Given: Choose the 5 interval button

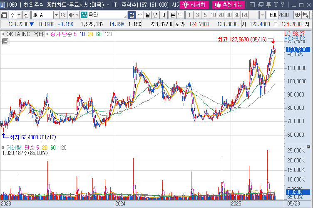Looking at the screenshot, I should tap(205, 15).
